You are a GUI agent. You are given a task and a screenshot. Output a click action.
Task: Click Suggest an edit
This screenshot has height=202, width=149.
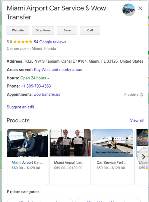tap(20, 107)
